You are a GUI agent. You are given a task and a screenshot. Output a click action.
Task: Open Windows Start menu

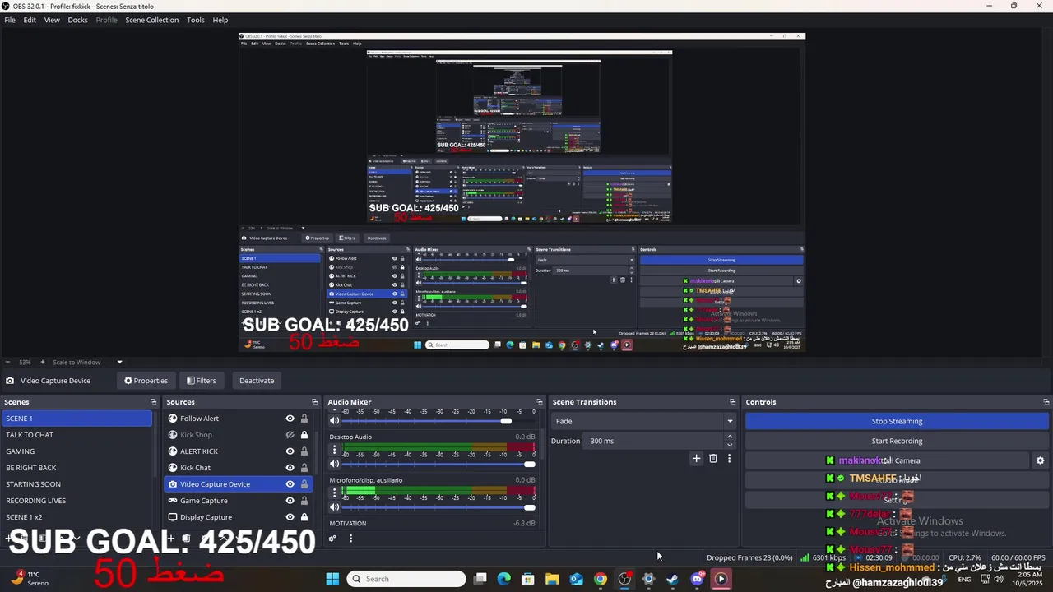[332, 579]
